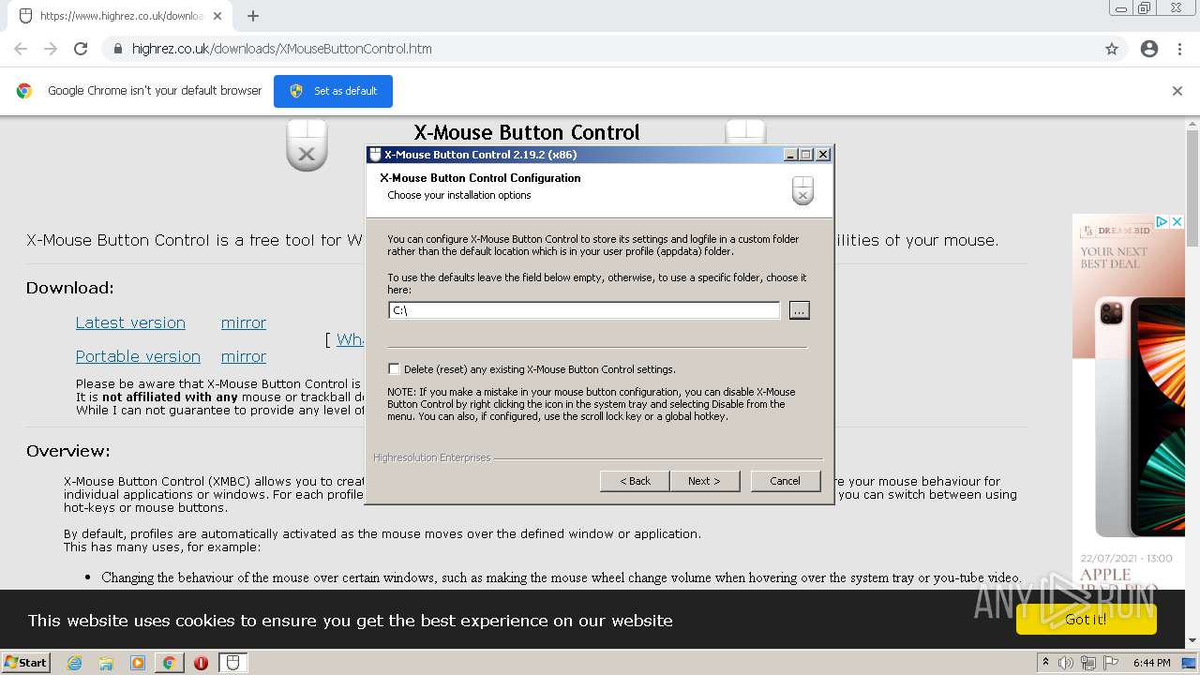
Task: Go back in Chrome with the back arrow
Action: click(x=21, y=49)
